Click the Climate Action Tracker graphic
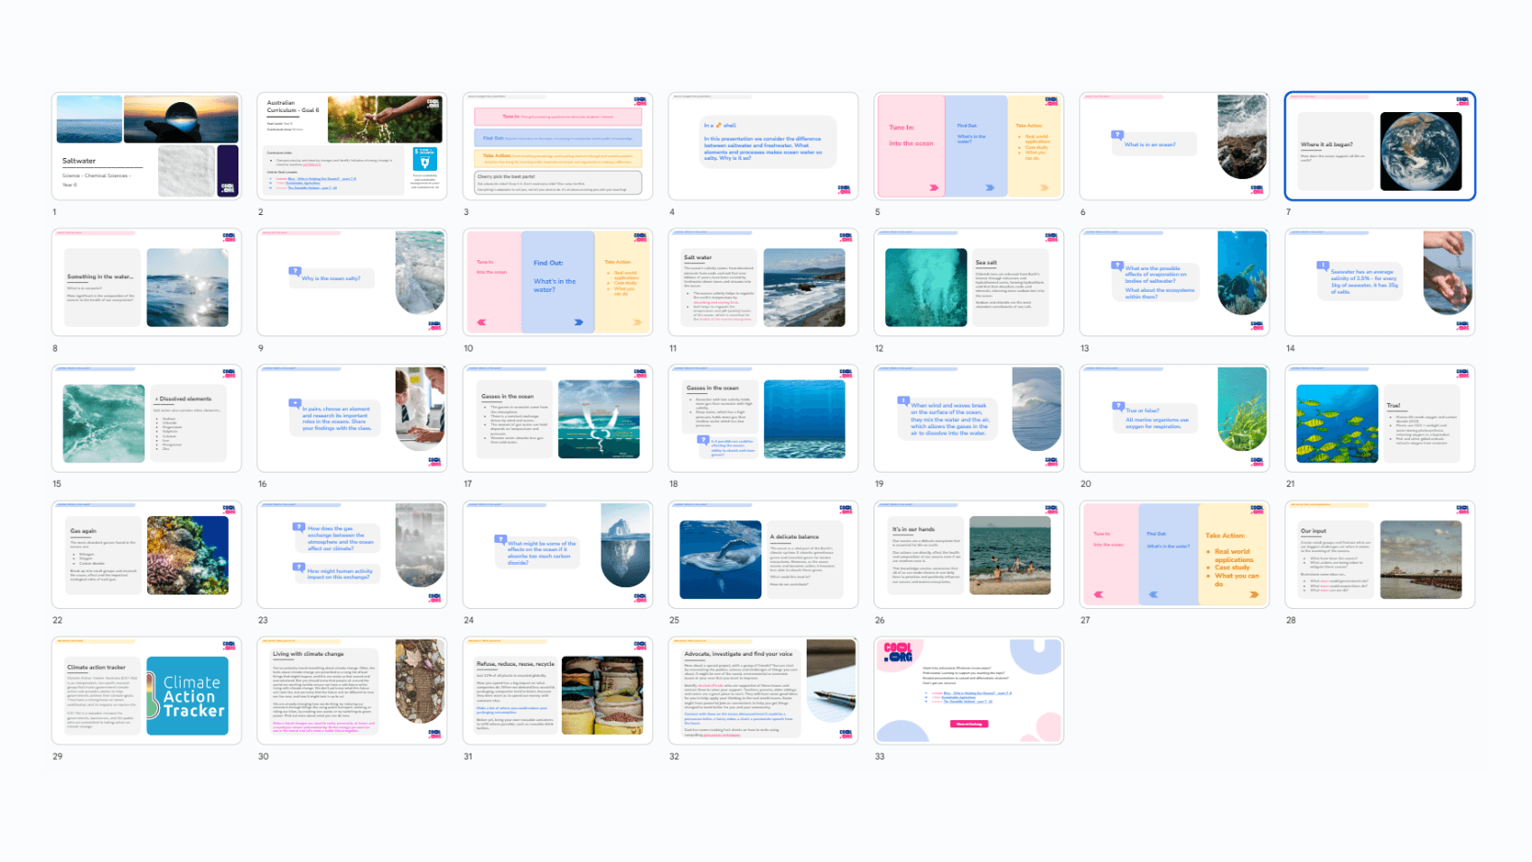This screenshot has width=1532, height=862. 187,696
